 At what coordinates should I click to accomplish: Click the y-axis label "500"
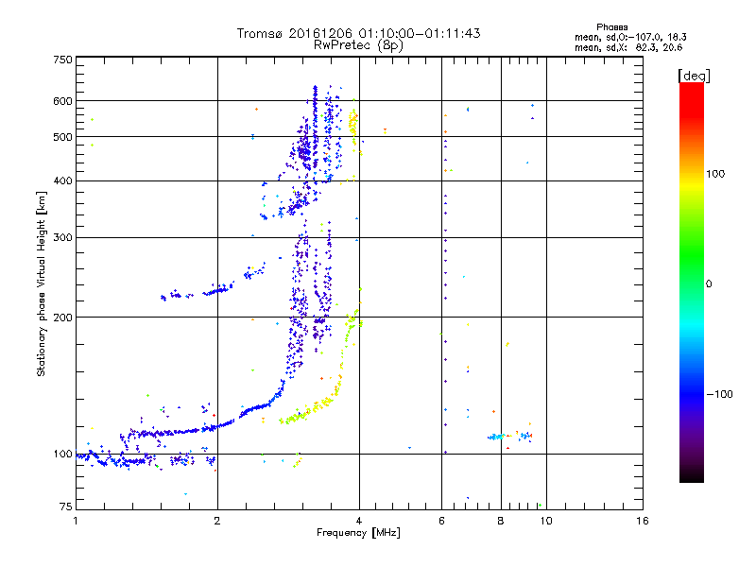[62, 137]
